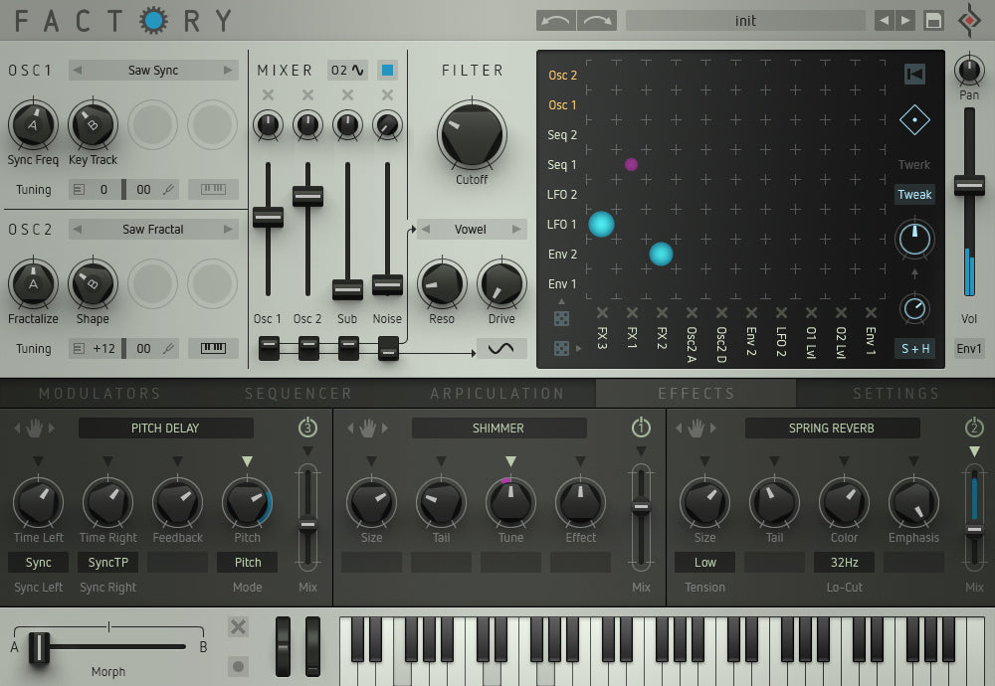Screen dimensions: 995x686
Task: Open the Spring Reverb effect selector
Action: click(833, 428)
